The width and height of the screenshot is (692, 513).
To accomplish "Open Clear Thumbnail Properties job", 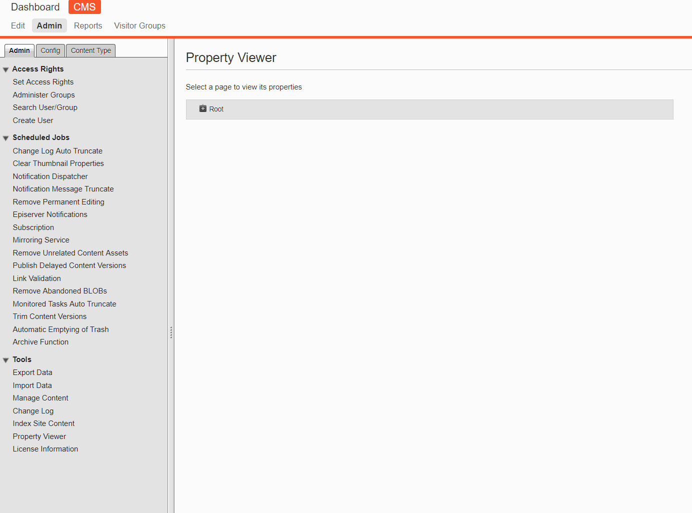I will tap(58, 163).
